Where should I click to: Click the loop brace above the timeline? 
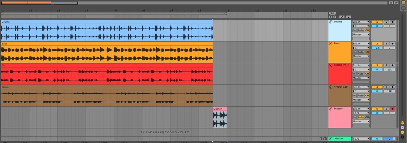[x=114, y=14]
